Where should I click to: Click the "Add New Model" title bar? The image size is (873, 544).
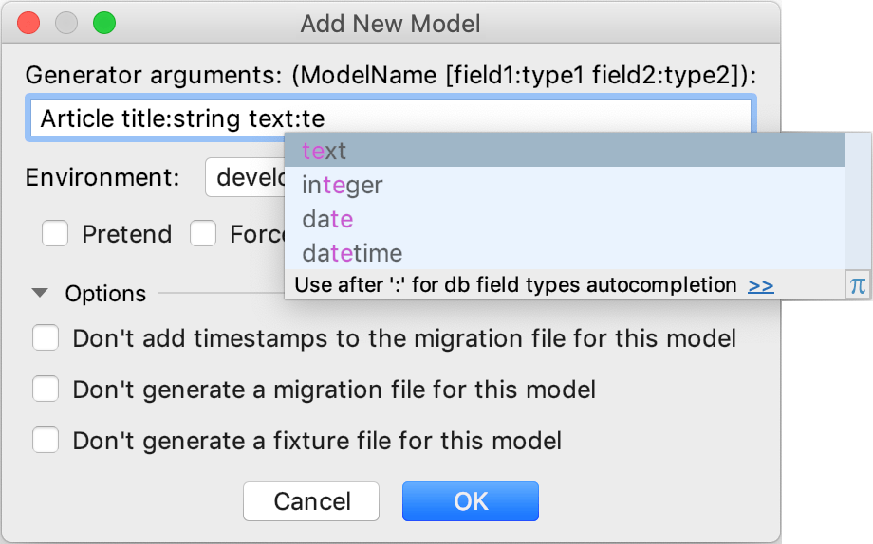[x=390, y=24]
